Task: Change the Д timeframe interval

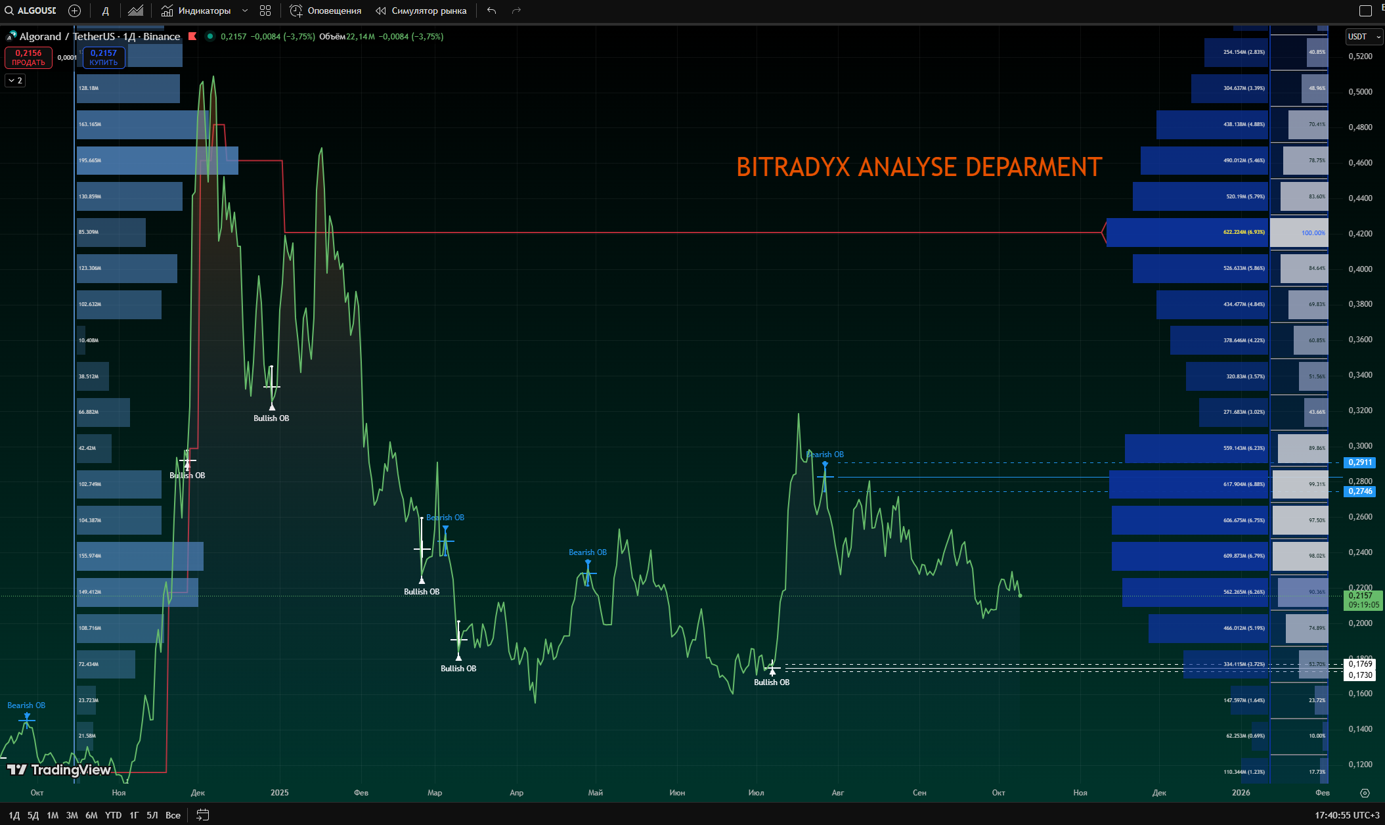Action: pyautogui.click(x=105, y=11)
